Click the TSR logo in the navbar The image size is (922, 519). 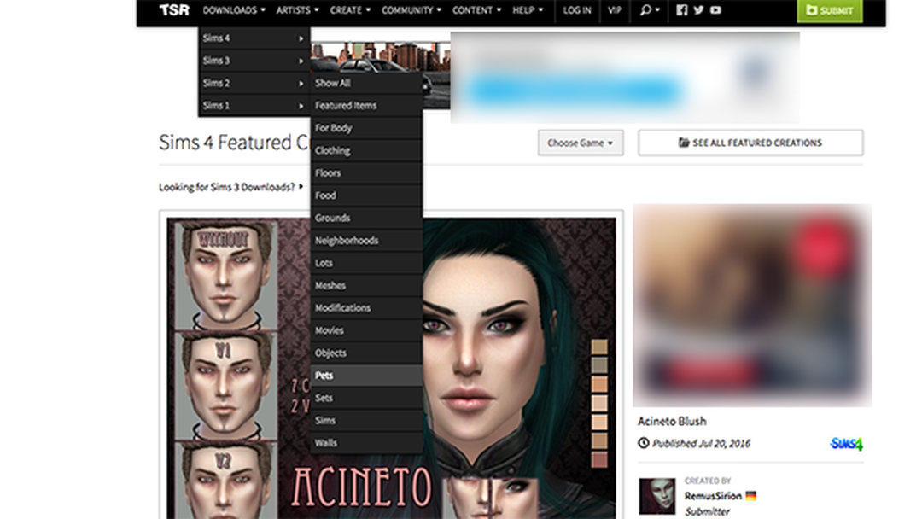point(174,10)
